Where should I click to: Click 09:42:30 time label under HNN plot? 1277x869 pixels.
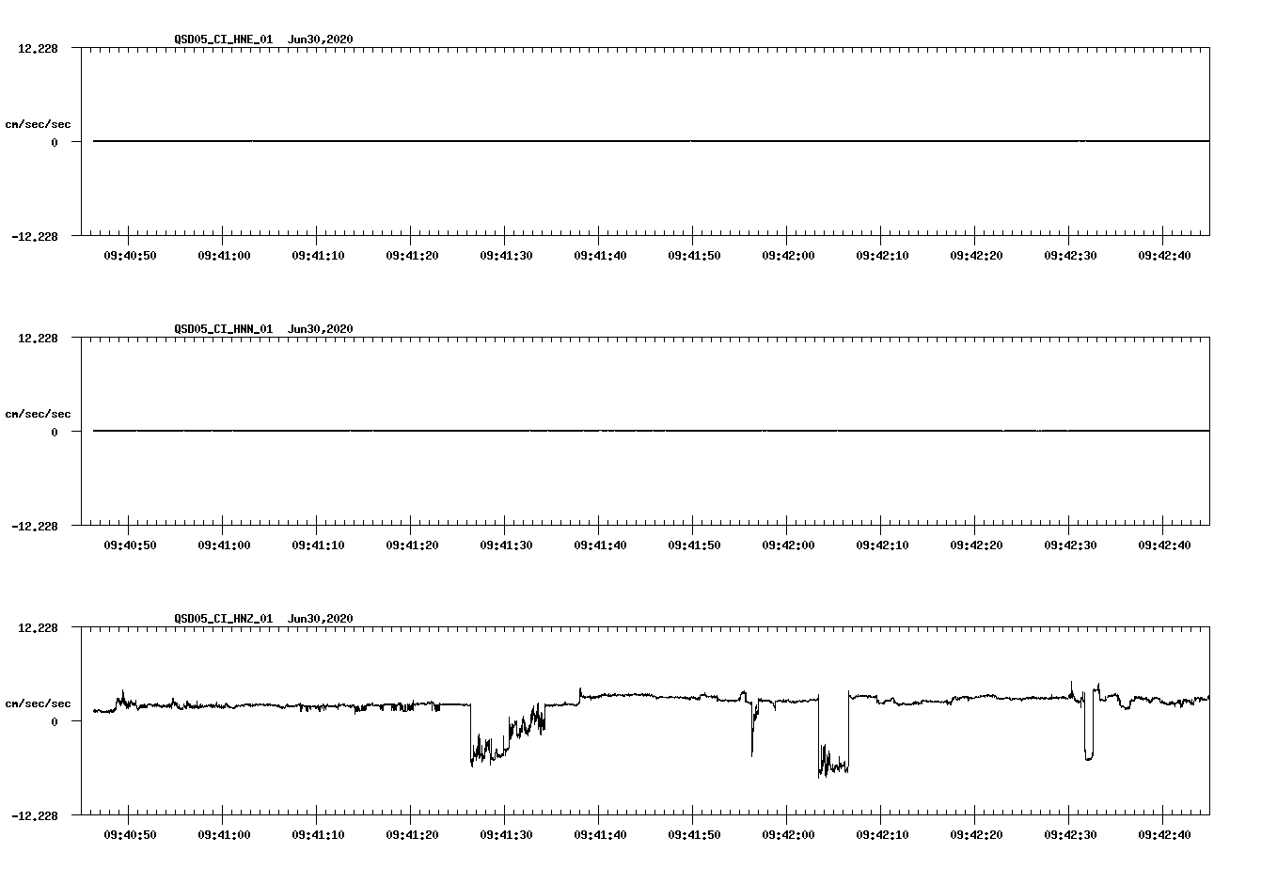pos(1070,545)
